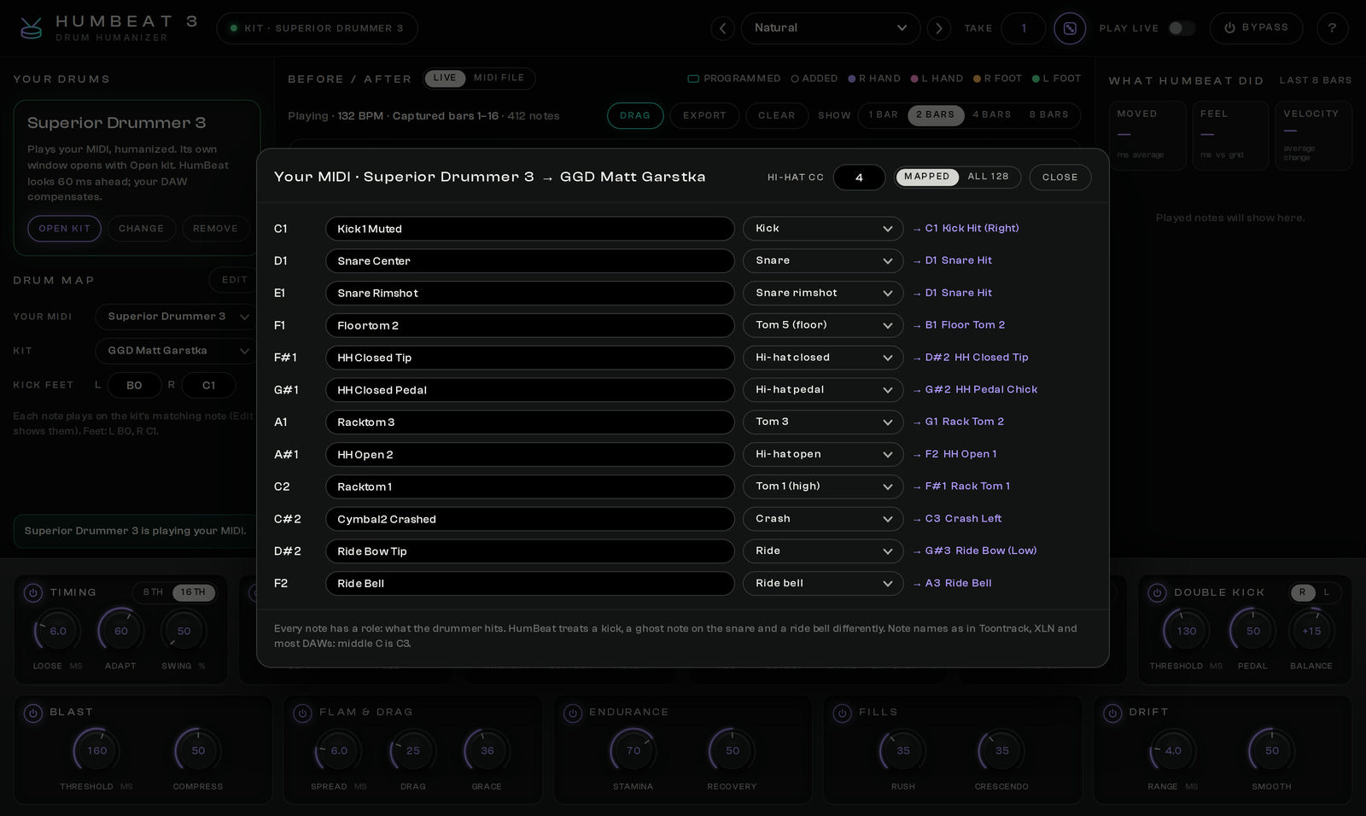The height and width of the screenshot is (816, 1366).
Task: Click Drum Map EDIT button
Action: (234, 280)
